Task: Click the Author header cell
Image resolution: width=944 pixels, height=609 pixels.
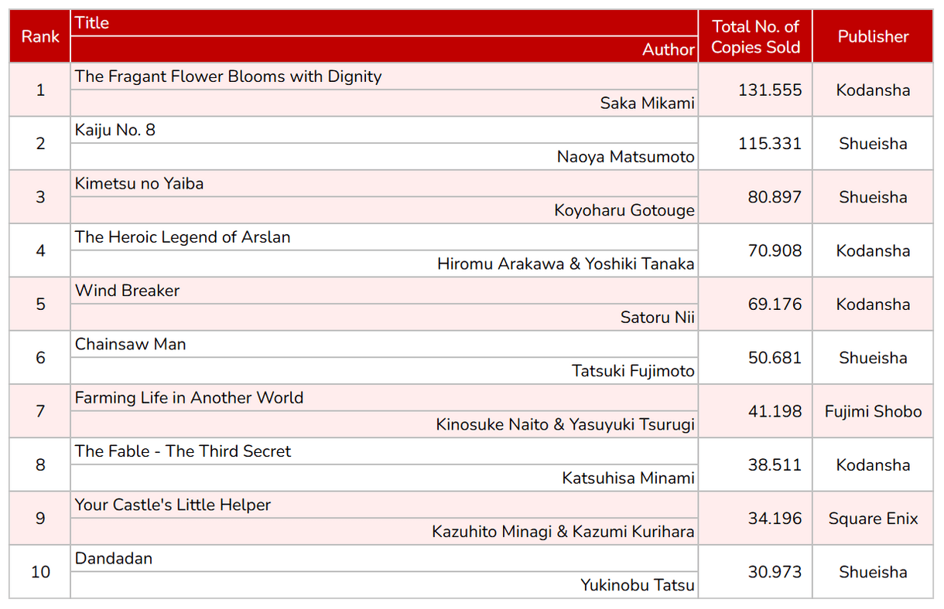Action: tap(385, 49)
